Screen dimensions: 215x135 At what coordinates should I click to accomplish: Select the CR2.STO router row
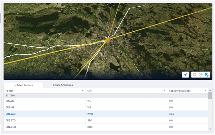106,120
